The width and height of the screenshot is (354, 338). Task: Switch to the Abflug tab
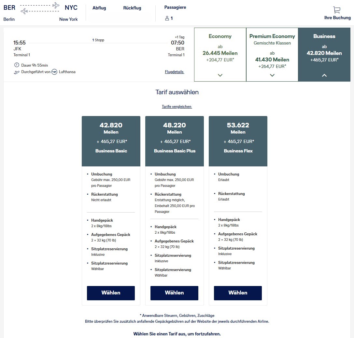click(x=99, y=8)
